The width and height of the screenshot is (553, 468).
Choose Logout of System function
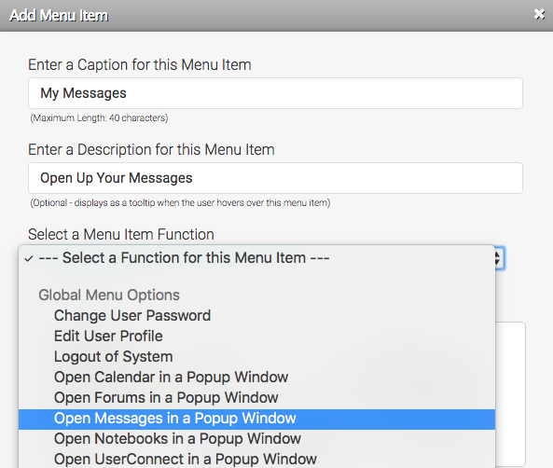(256, 356)
